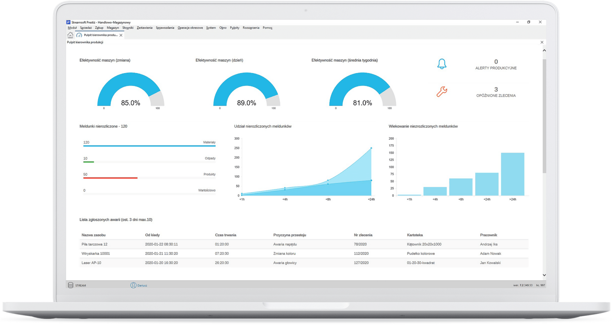Select the Piła tarczowa 12 row
The height and width of the screenshot is (334, 614).
94,244
